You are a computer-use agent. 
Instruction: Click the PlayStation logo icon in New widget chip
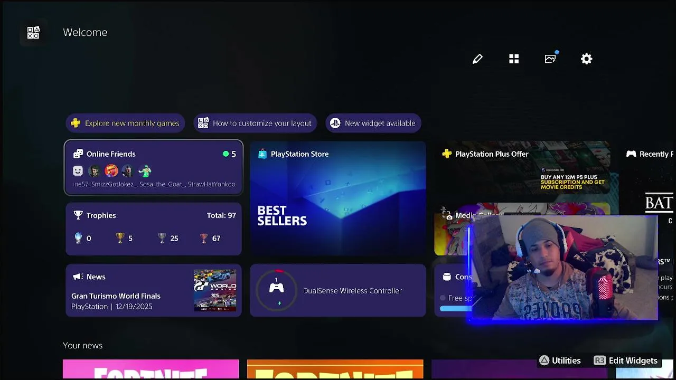click(335, 123)
